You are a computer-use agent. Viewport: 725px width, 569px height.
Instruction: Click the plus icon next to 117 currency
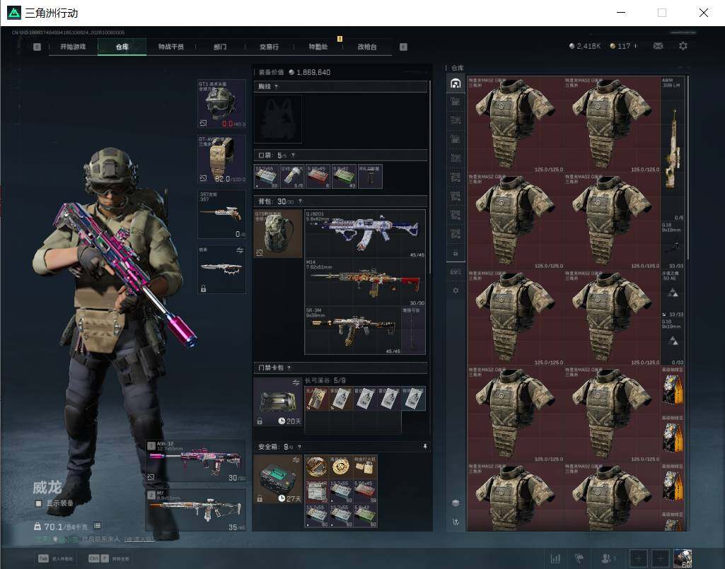coord(636,46)
